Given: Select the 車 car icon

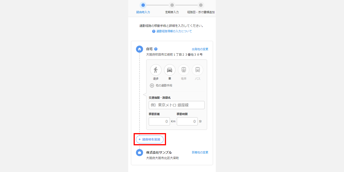Looking at the screenshot, I should pyautogui.click(x=169, y=70).
